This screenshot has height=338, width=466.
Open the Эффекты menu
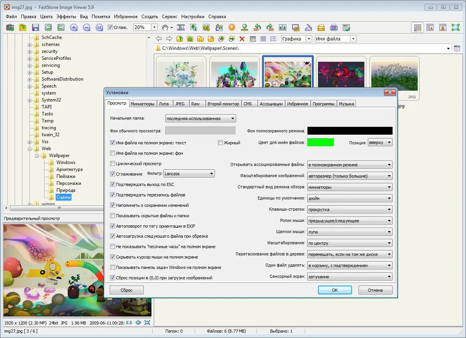click(66, 17)
